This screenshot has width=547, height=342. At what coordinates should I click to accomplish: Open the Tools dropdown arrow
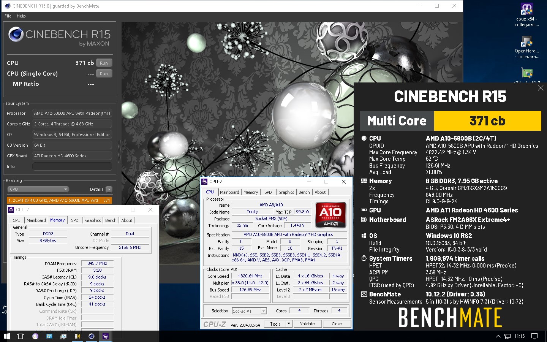click(289, 324)
